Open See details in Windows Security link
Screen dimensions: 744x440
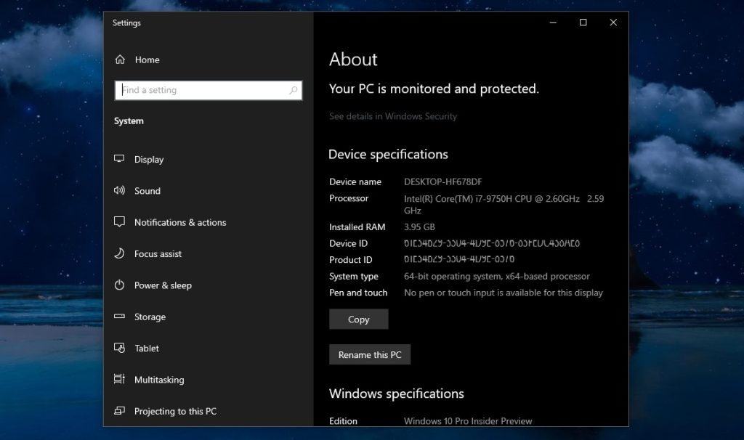(393, 116)
